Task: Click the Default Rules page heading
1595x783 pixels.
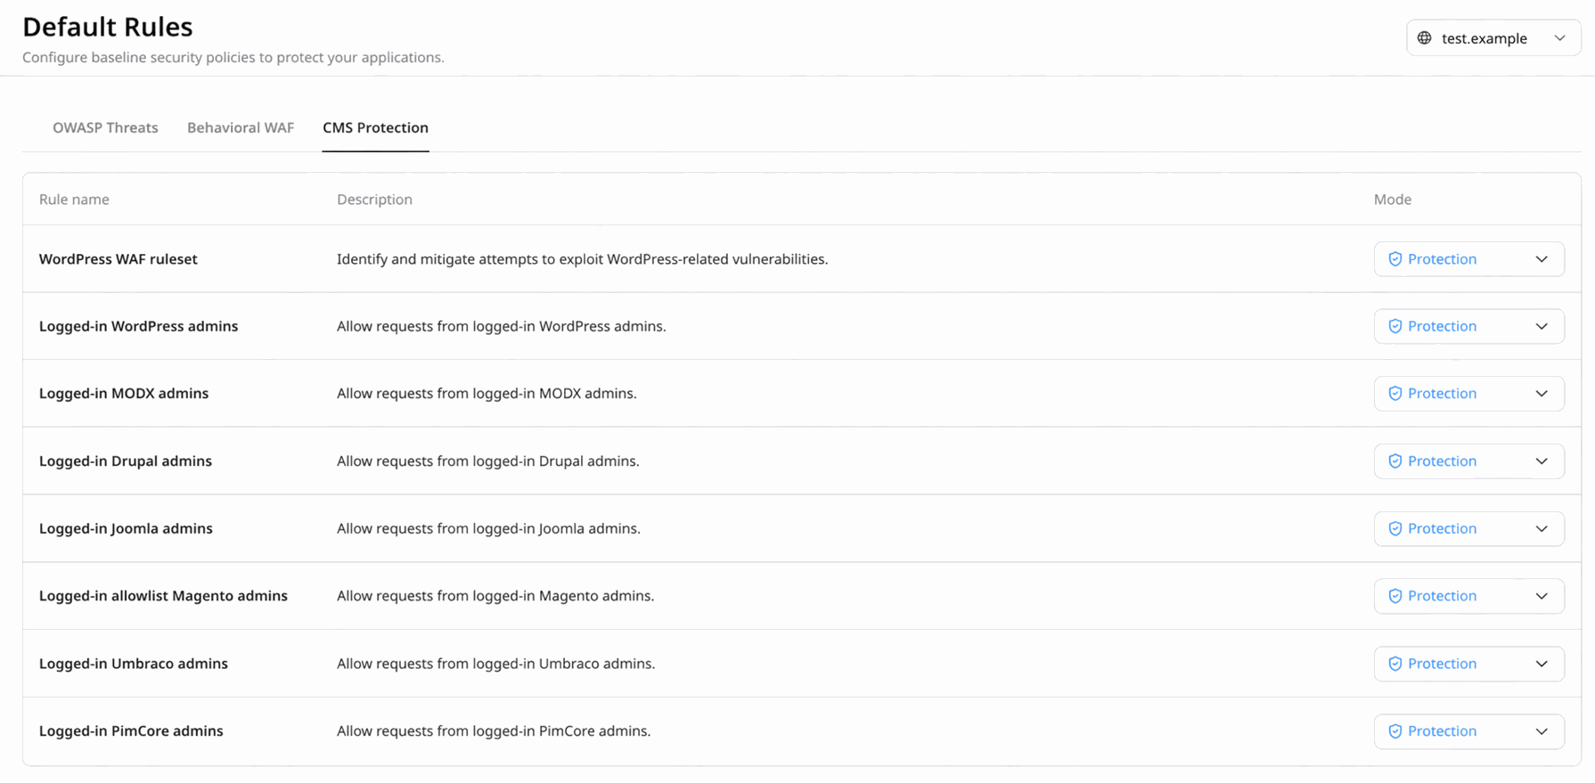Action: (108, 27)
